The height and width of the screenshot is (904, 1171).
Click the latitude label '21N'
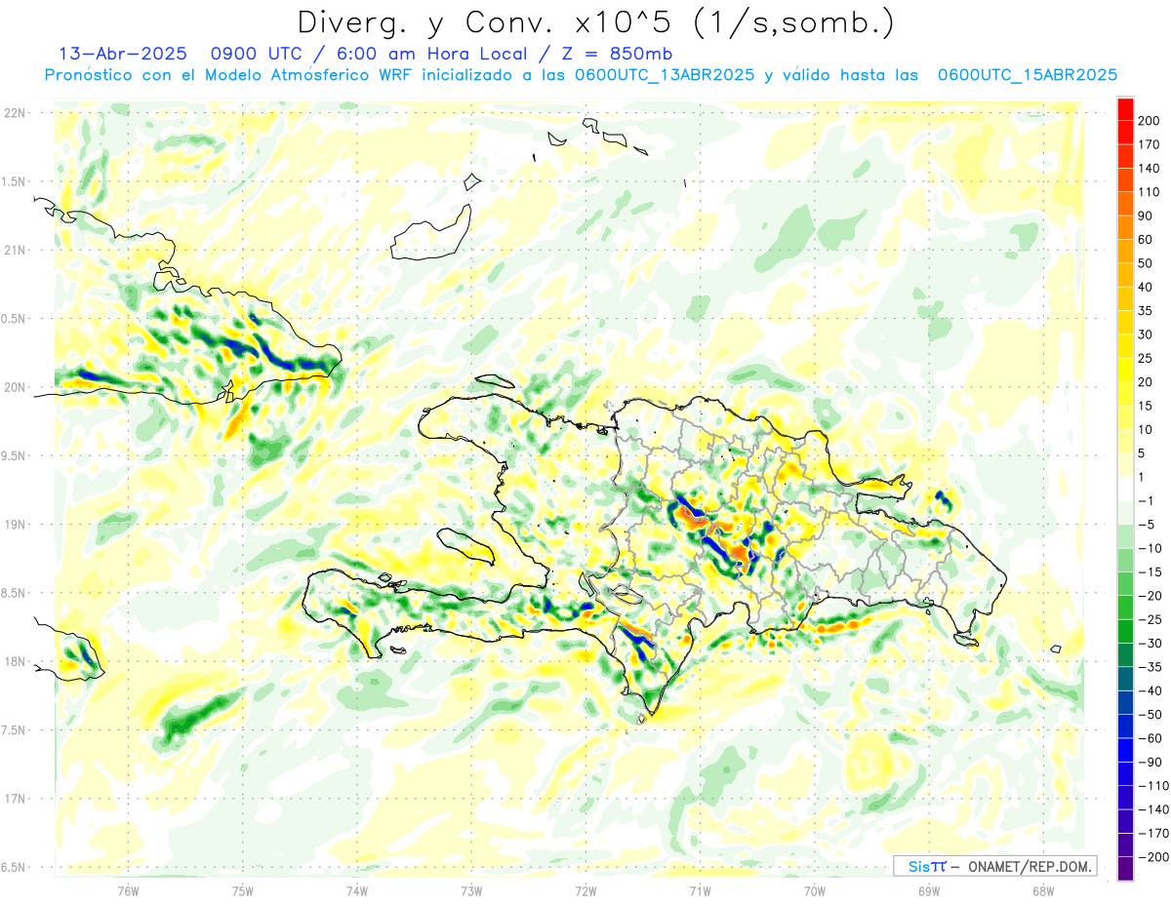(15, 250)
